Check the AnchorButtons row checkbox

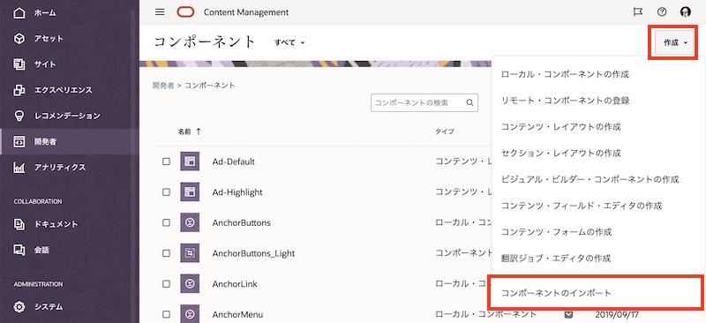pos(166,222)
